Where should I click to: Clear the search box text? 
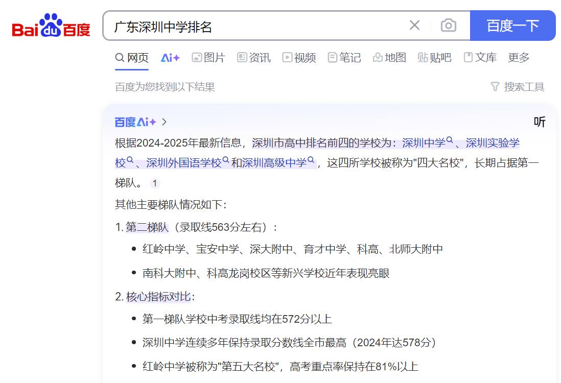click(414, 26)
